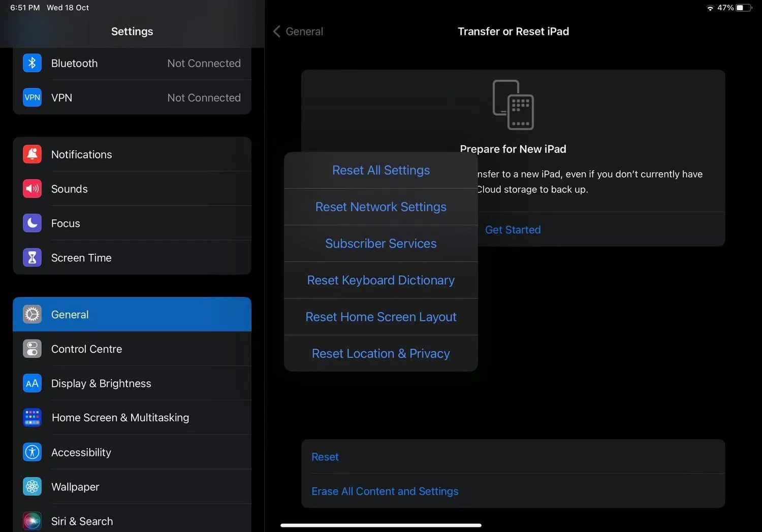This screenshot has height=532, width=762.
Task: Tap the Sounds speaker icon
Action: point(32,189)
